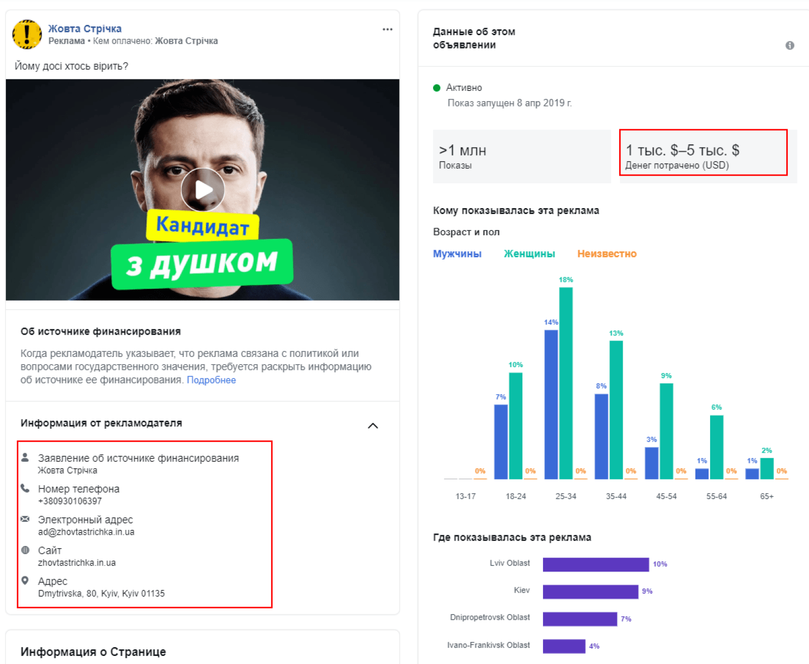The image size is (809, 664).
Task: Select address Dmytrivska, 80, Kyiv
Action: [102, 594]
